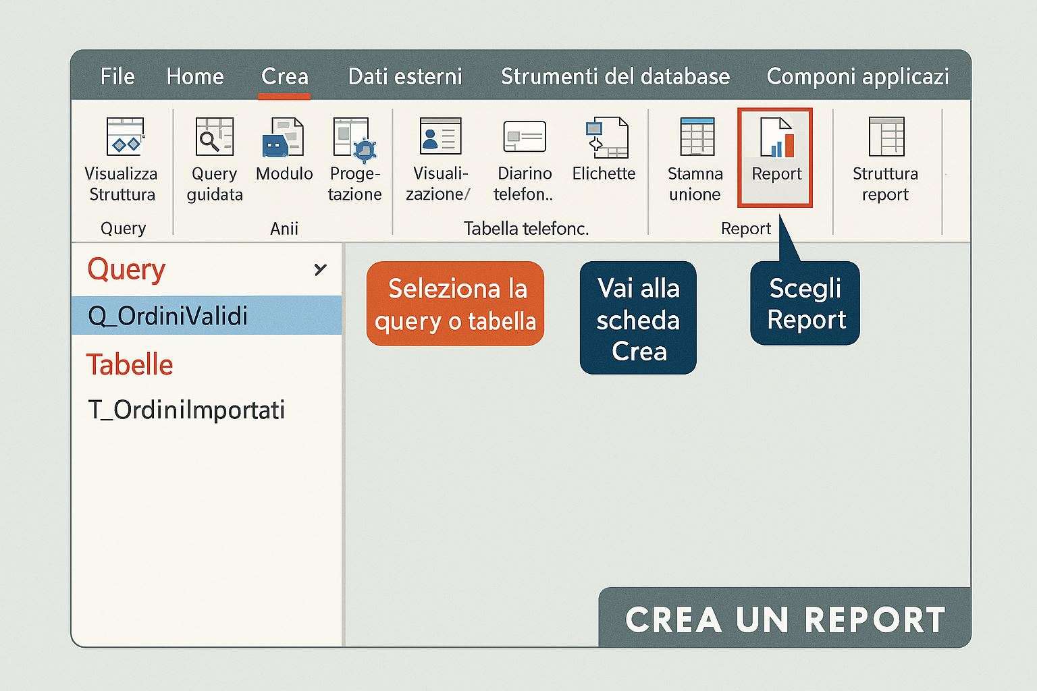Click the highlighted Report icon
Screen dimensions: 1037x691
tap(776, 138)
